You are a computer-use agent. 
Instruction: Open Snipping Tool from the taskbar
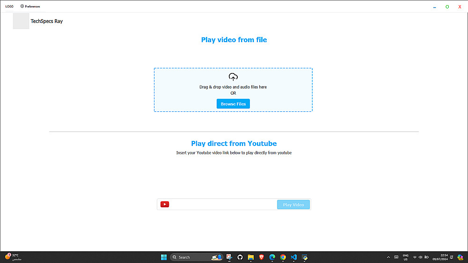(x=229, y=257)
